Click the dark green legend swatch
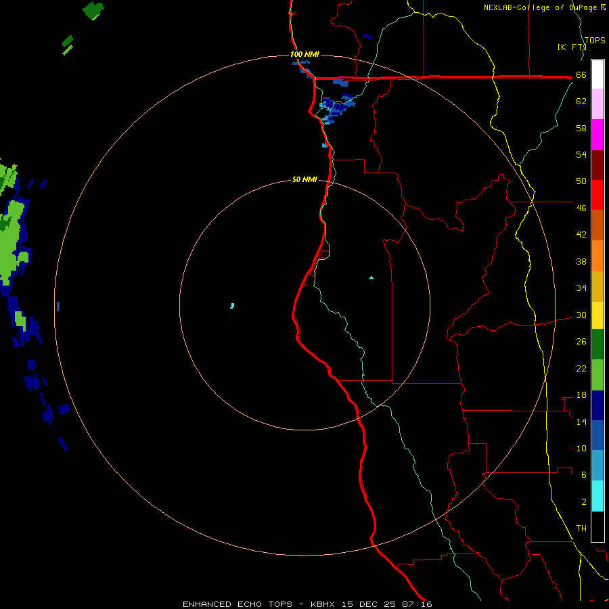This screenshot has height=609, width=609. point(597,344)
